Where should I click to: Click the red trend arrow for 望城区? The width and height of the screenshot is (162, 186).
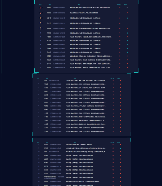click(x=127, y=28)
